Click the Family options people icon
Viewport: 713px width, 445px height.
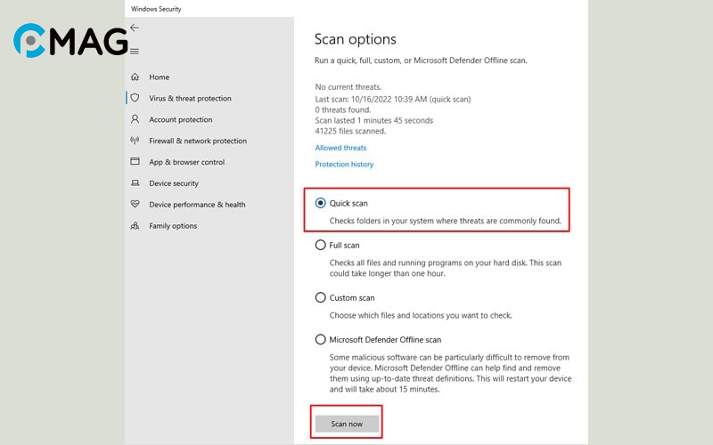point(135,226)
